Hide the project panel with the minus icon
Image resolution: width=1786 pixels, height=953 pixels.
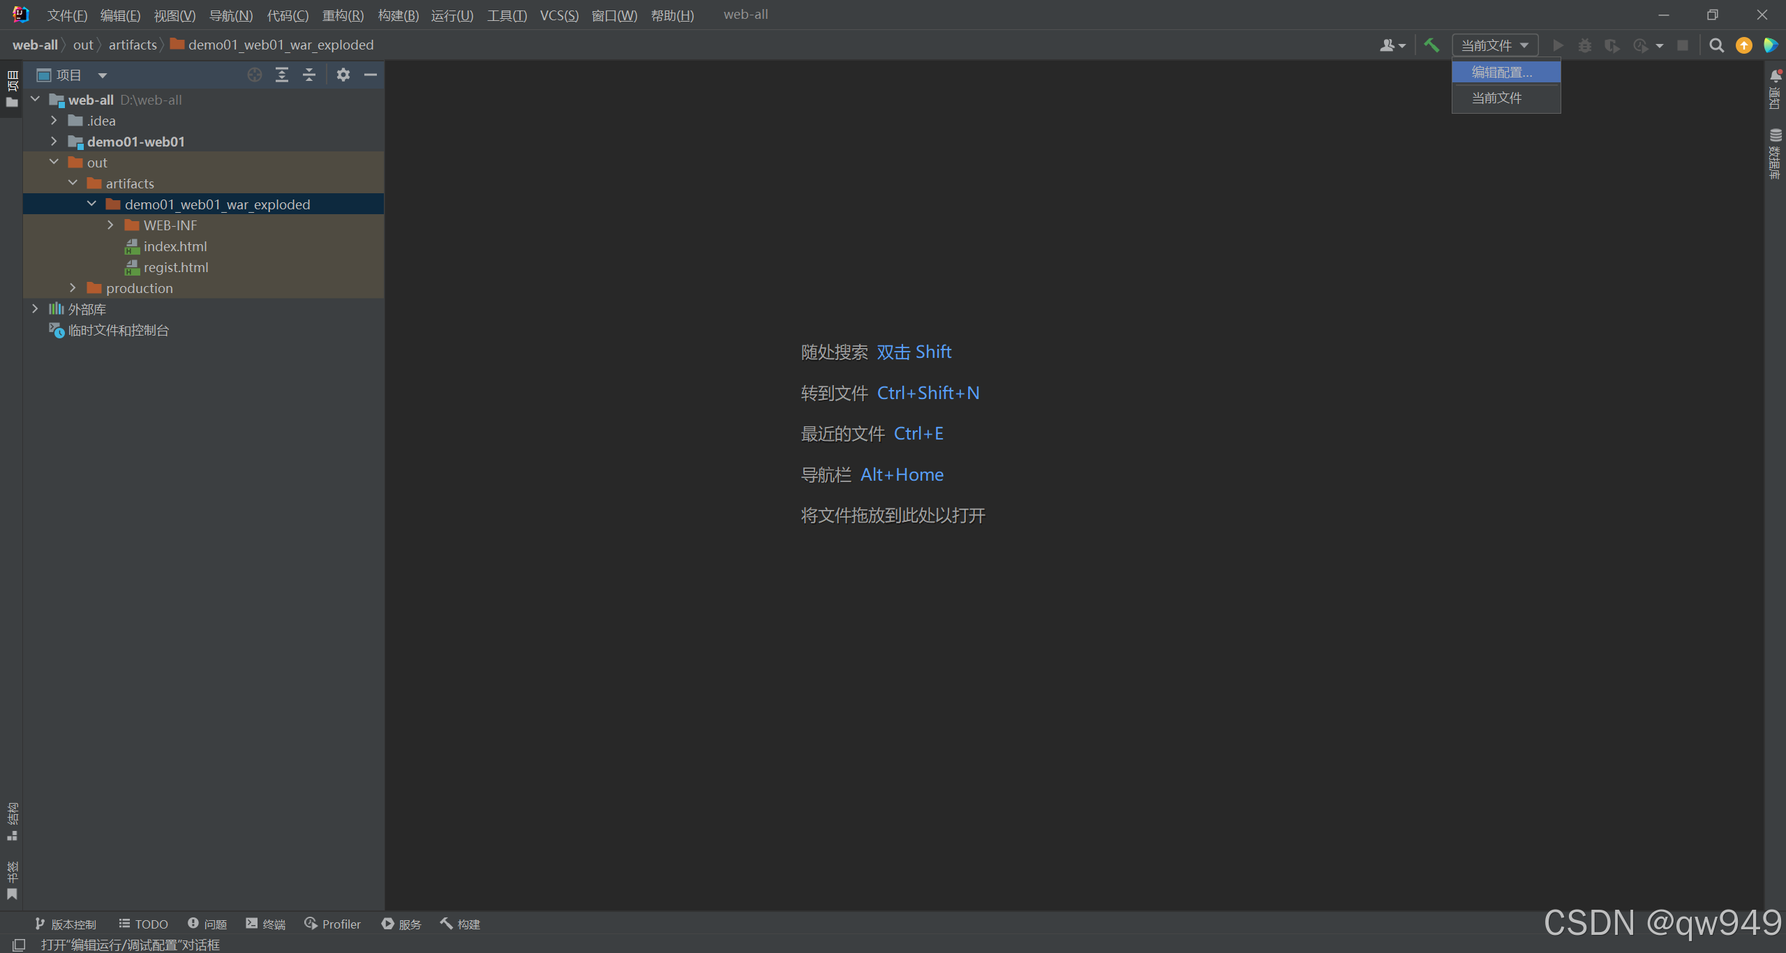[371, 75]
